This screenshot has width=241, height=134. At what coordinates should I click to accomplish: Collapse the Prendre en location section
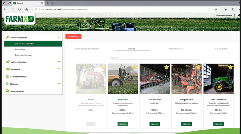tap(59, 37)
